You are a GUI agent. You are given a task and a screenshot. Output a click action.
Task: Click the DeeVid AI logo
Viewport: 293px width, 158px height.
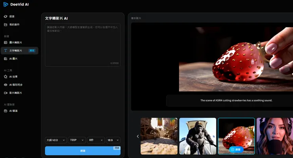pos(16,4)
